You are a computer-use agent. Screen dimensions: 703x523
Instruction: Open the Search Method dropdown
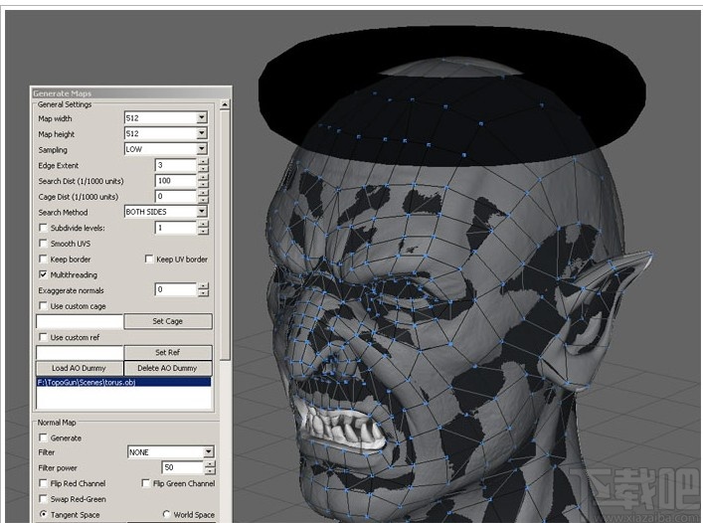(201, 212)
